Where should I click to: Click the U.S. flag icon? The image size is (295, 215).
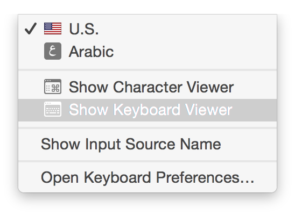pos(53,28)
